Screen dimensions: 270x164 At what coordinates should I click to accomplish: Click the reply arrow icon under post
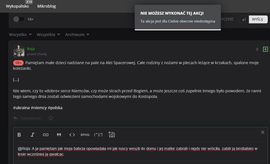(x=16, y=118)
